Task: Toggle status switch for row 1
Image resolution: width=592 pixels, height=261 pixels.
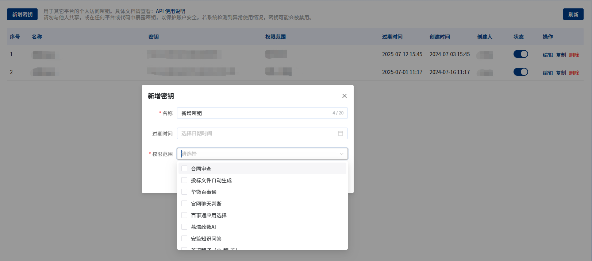Action: pyautogui.click(x=520, y=54)
